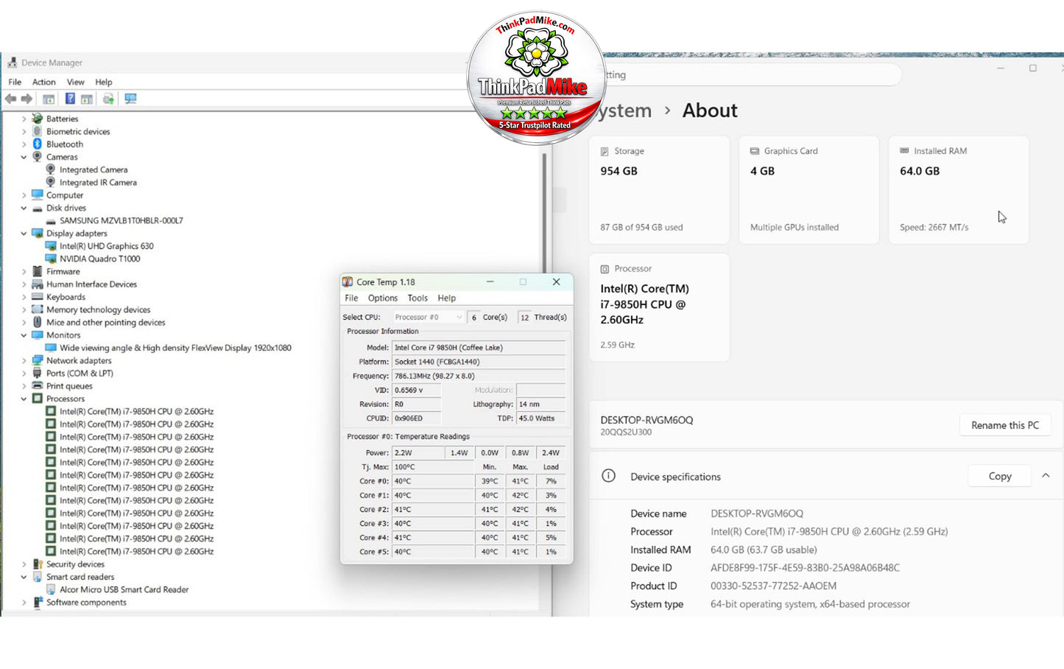1064x669 pixels.
Task: Open the Tools menu in Core Temp
Action: (x=418, y=298)
